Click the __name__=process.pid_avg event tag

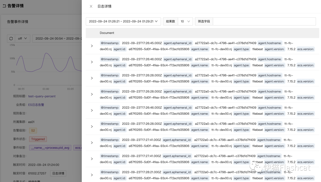[x=50, y=148]
